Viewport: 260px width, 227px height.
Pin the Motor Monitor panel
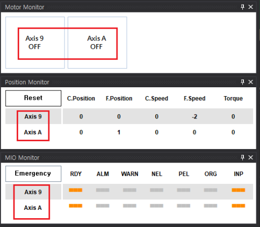[x=242, y=7]
